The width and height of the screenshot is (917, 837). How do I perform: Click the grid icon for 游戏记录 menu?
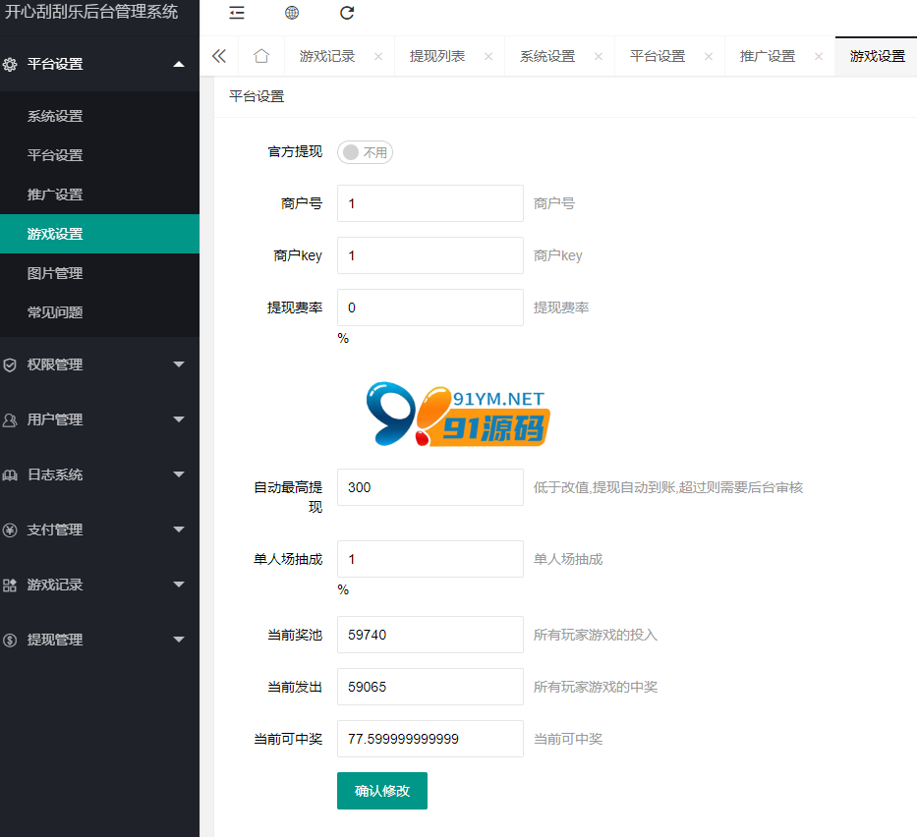pyautogui.click(x=10, y=586)
